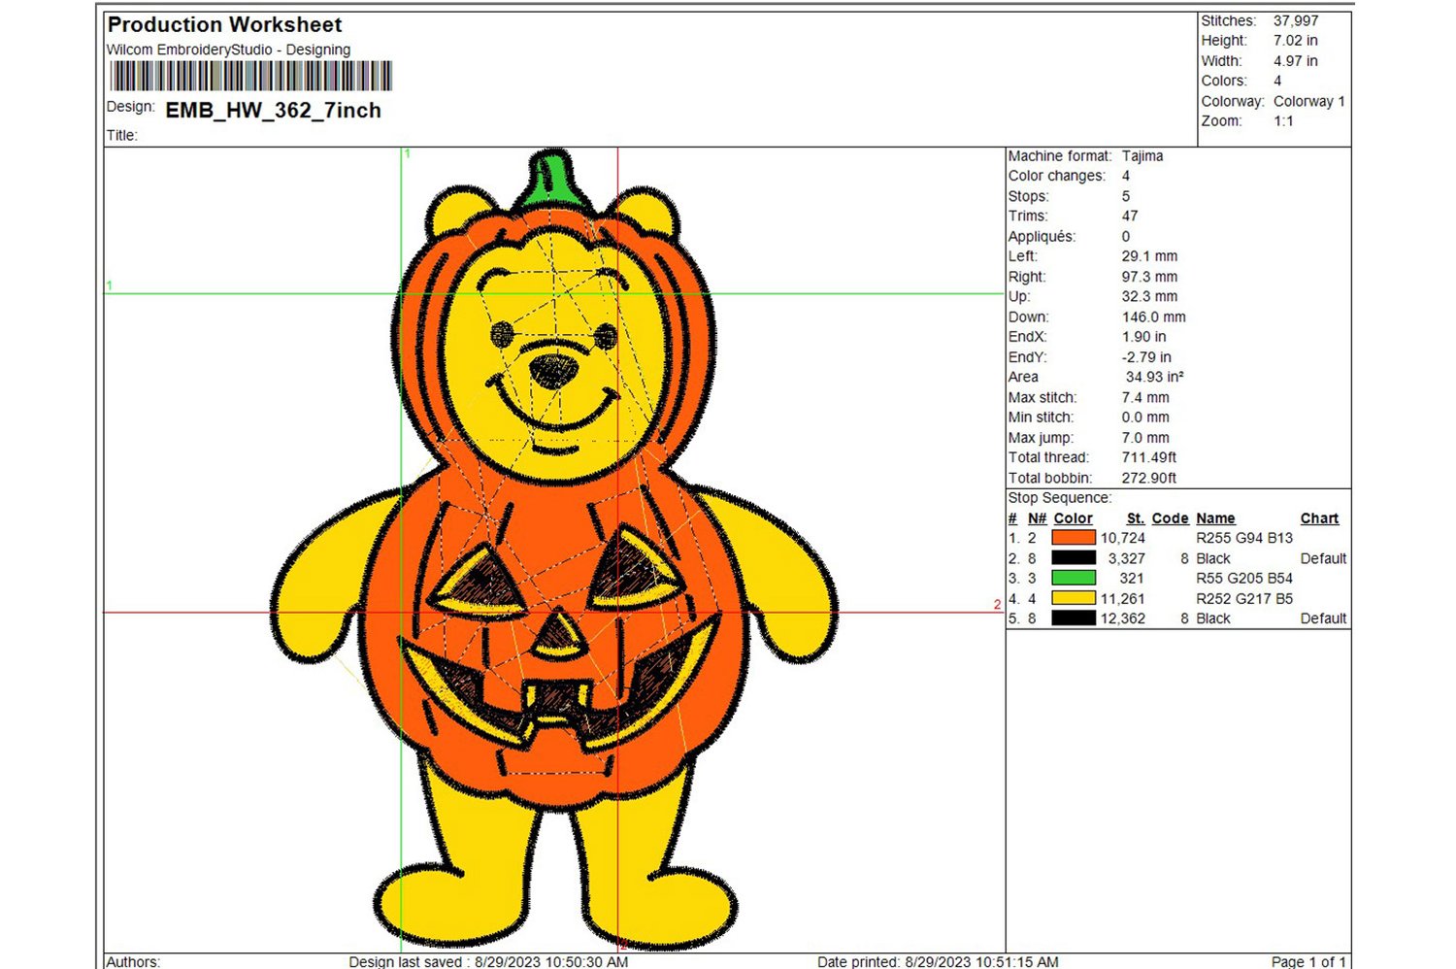
Task: Click the Min stitch value 0.0 mm
Action: (x=1145, y=418)
